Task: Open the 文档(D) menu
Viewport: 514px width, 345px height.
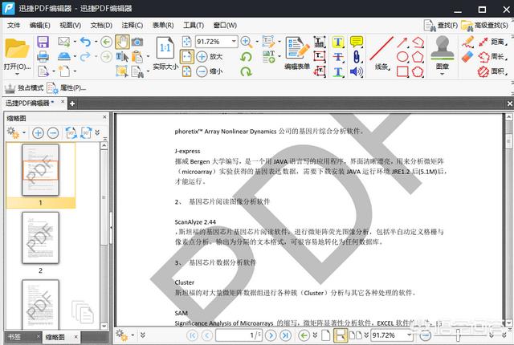Action: tap(101, 25)
